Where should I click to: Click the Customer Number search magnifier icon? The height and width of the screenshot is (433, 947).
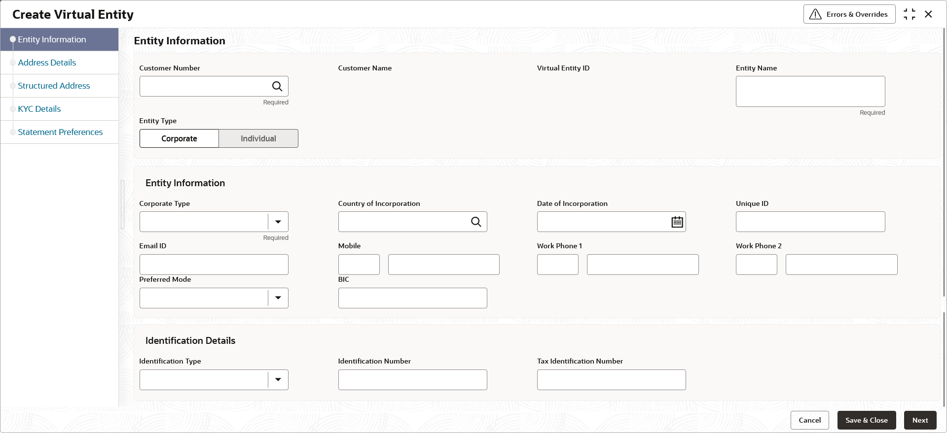pyautogui.click(x=277, y=86)
